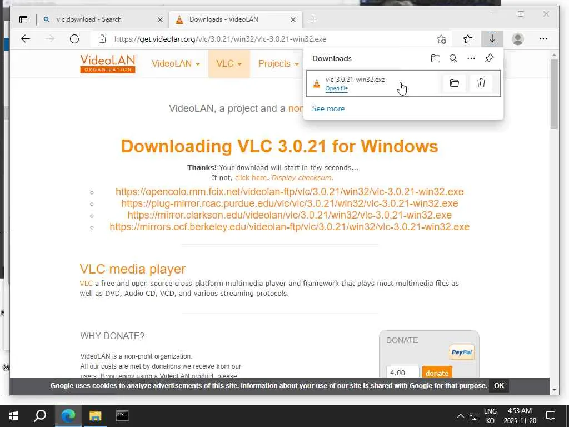Open the Favorites list icon
569x427 pixels.
pos(468,39)
